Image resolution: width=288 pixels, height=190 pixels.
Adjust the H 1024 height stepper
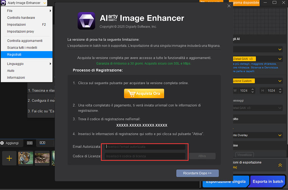280,91
